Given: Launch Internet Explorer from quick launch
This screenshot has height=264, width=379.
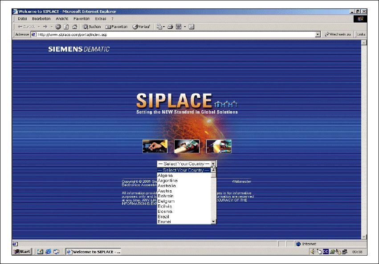Looking at the screenshot, I should tap(48, 252).
